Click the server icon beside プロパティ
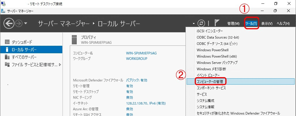Screen dimensions: 296x116 [x=75, y=39]
